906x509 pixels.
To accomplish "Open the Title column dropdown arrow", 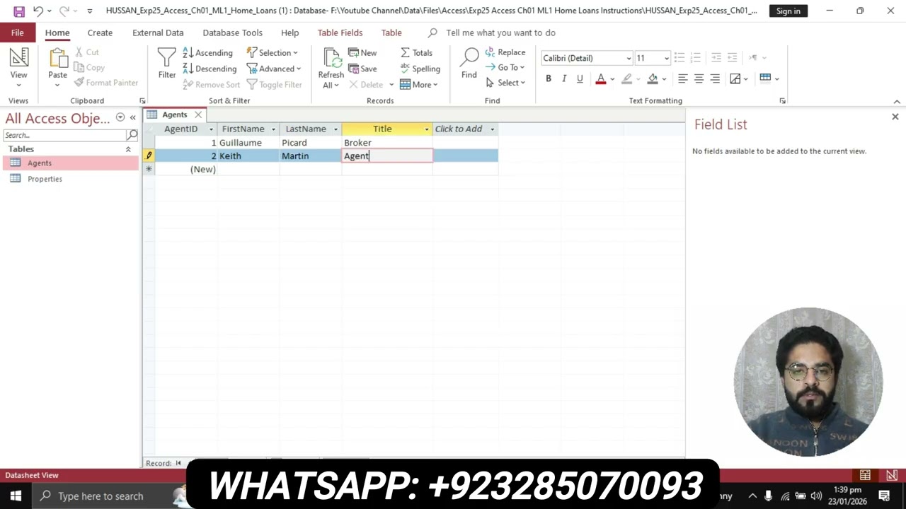I will pyautogui.click(x=427, y=129).
